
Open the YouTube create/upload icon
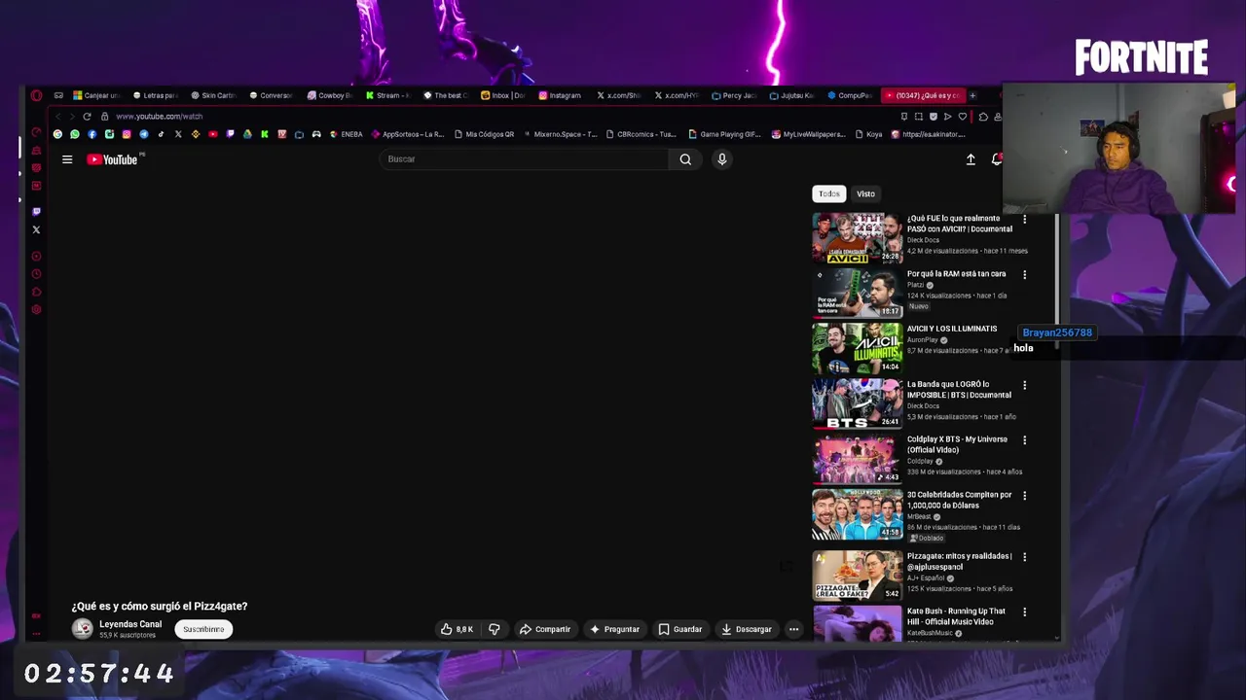coord(971,159)
